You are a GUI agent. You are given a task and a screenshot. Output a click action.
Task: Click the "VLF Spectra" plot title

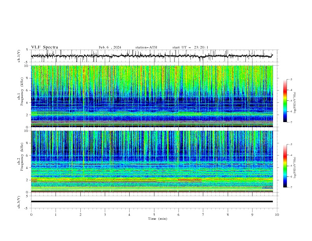[45, 47]
